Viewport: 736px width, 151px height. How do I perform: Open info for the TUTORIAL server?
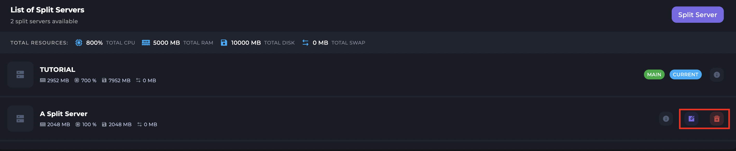[716, 75]
